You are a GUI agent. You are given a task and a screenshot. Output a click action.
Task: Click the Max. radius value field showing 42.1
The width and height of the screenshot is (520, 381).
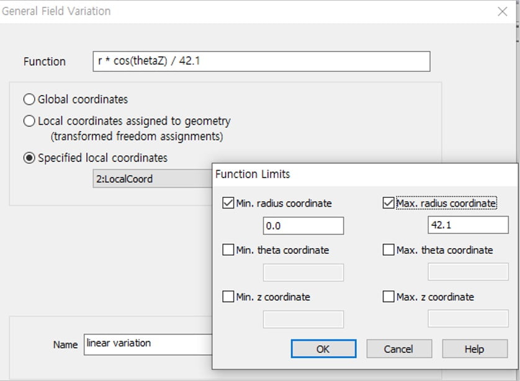click(x=468, y=225)
